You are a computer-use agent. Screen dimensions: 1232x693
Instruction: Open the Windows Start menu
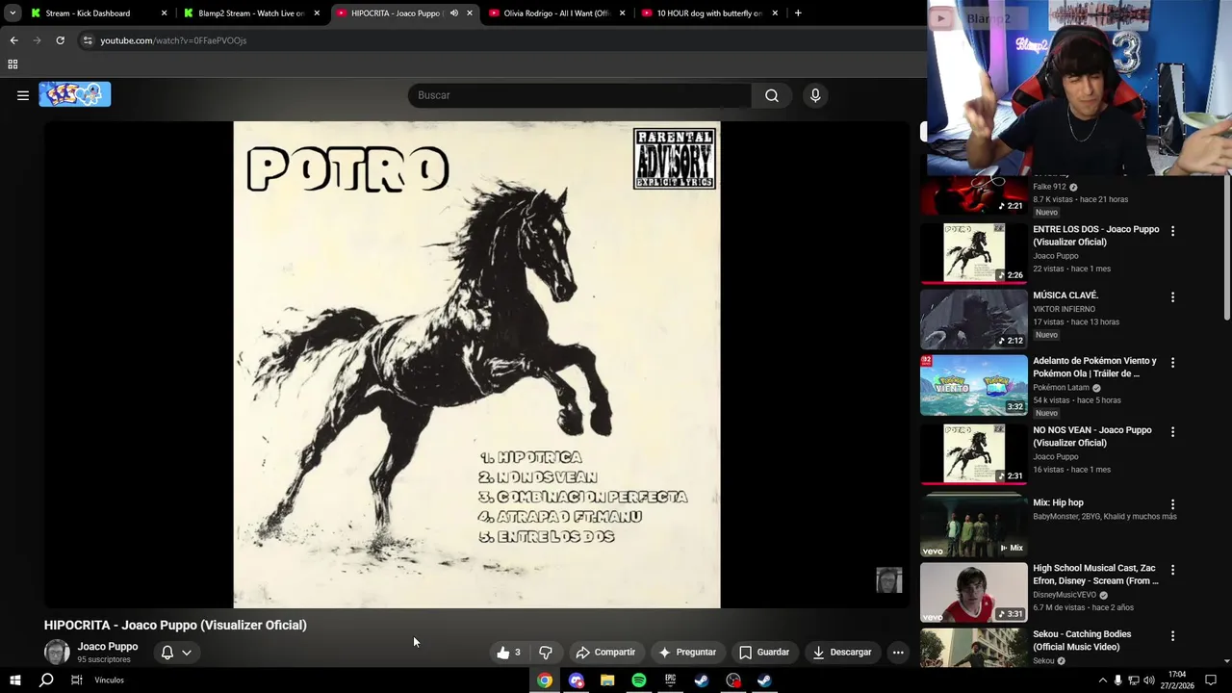[x=14, y=680]
